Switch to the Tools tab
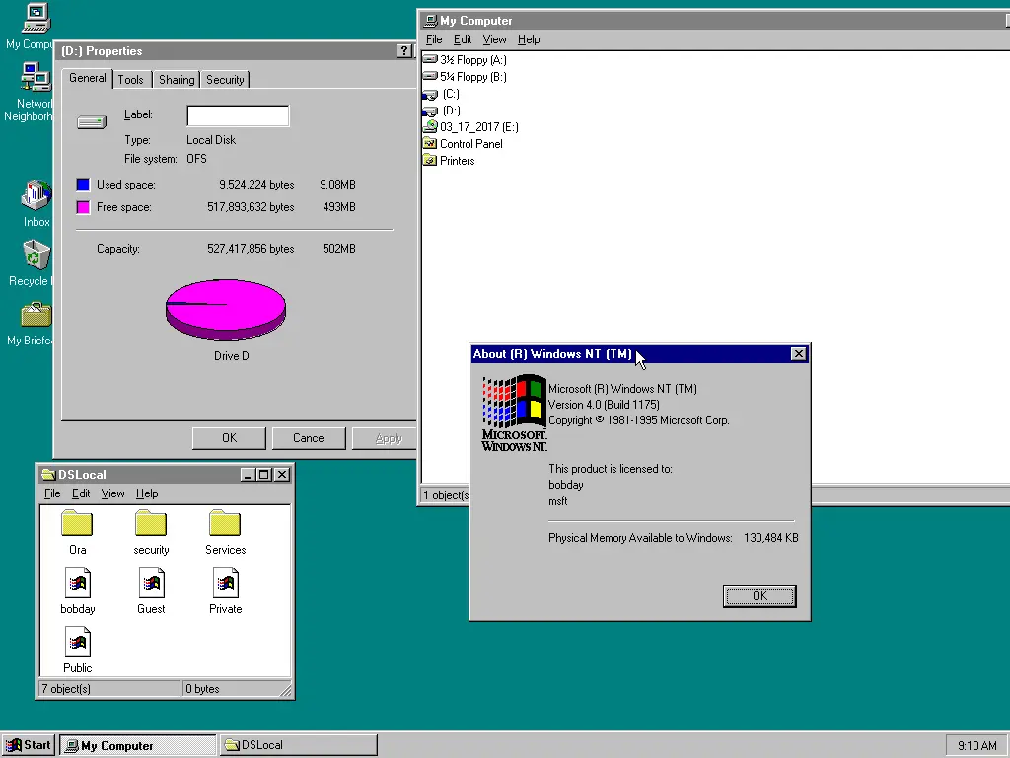This screenshot has width=1010, height=758. pyautogui.click(x=131, y=79)
